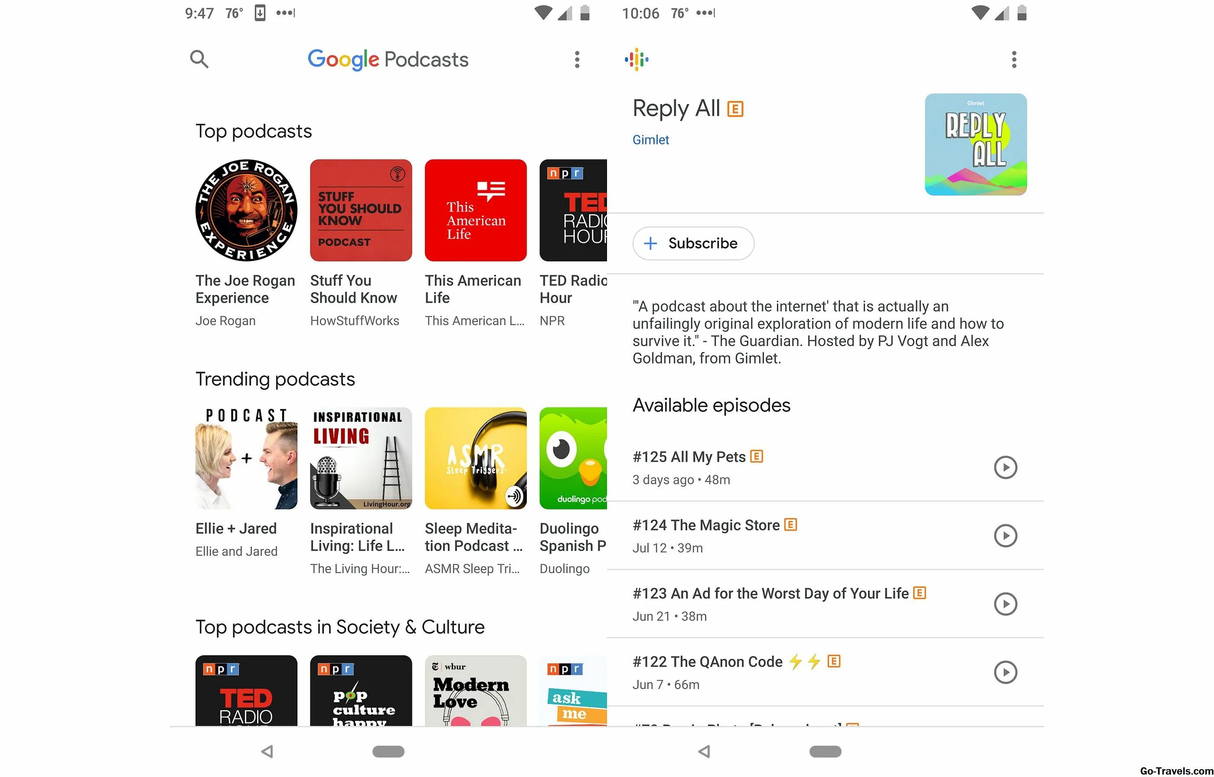Play #123 An Ad for the Worst Day
Screen dimensions: 1214x777
(1005, 604)
